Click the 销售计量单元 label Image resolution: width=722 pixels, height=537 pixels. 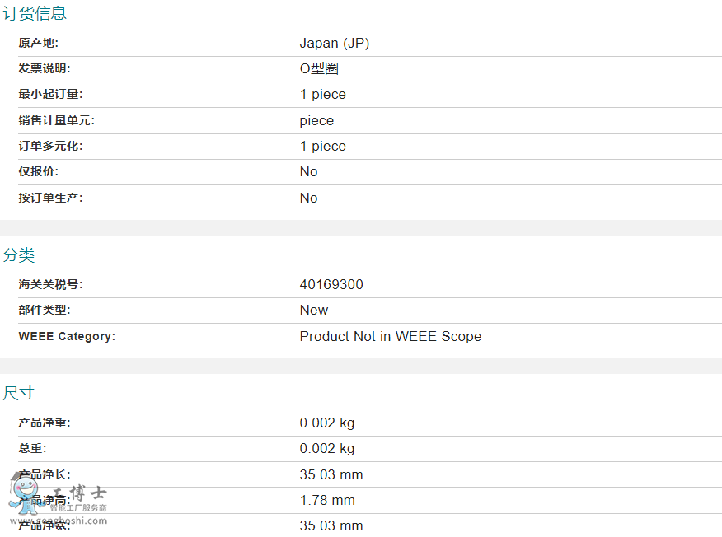pos(57,120)
